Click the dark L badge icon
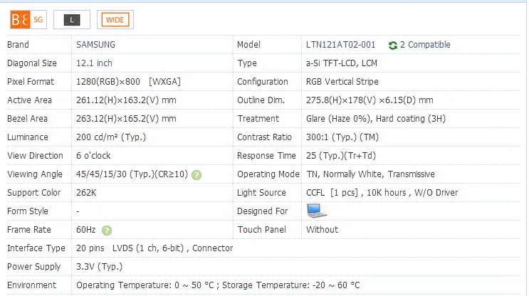The image size is (529, 296). click(72, 19)
